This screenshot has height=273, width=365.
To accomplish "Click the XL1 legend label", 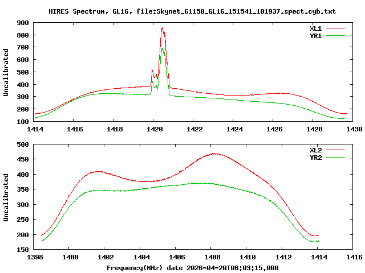I will pyautogui.click(x=315, y=28).
